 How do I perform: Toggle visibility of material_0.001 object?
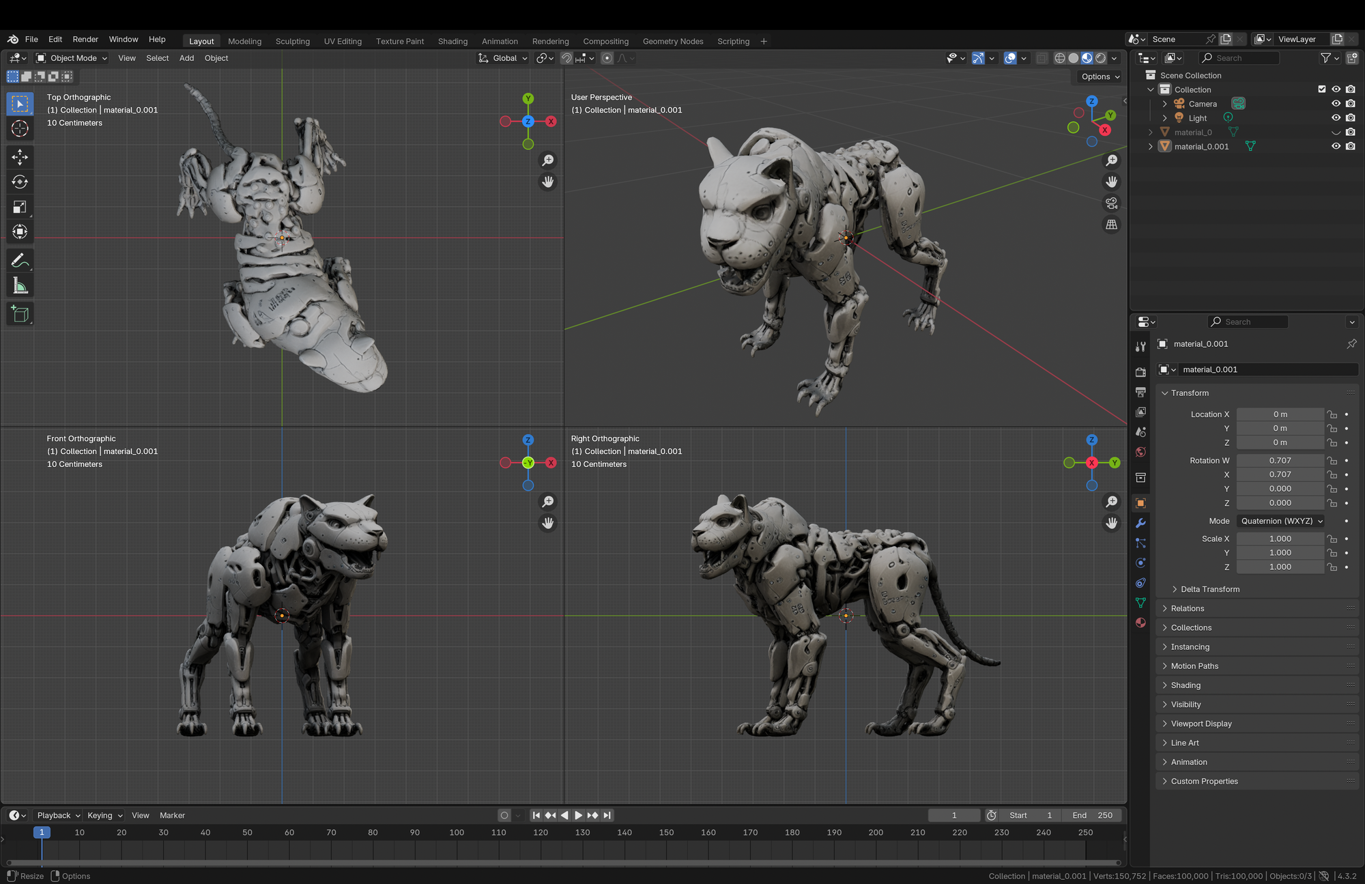1336,146
